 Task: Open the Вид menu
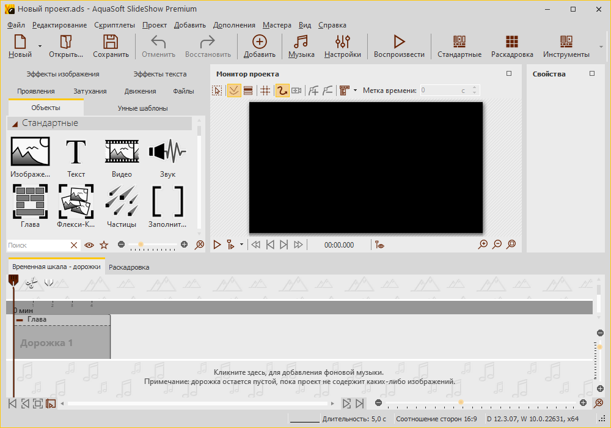click(305, 25)
